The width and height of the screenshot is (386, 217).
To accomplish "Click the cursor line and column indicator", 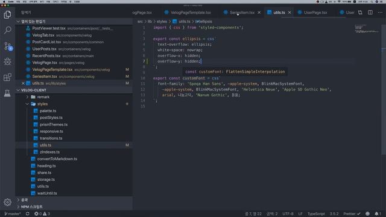I will click(253, 213).
